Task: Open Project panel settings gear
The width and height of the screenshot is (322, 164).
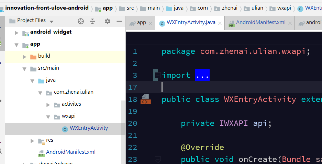Action: (x=108, y=21)
